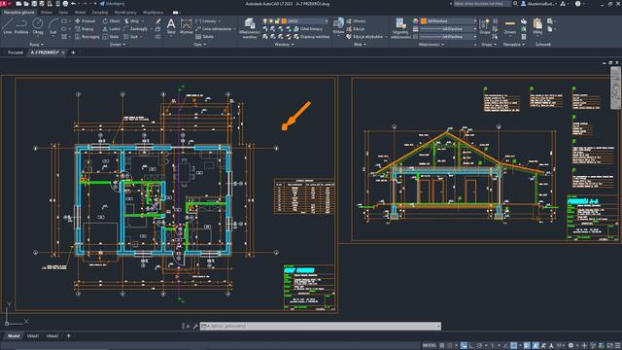The height and width of the screenshot is (350, 622).
Task: Toggle grid display in status bar
Action: point(442,346)
